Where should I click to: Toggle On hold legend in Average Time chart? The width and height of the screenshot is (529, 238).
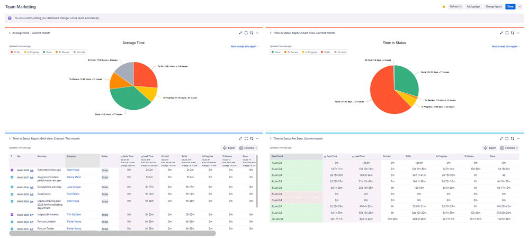pos(79,52)
